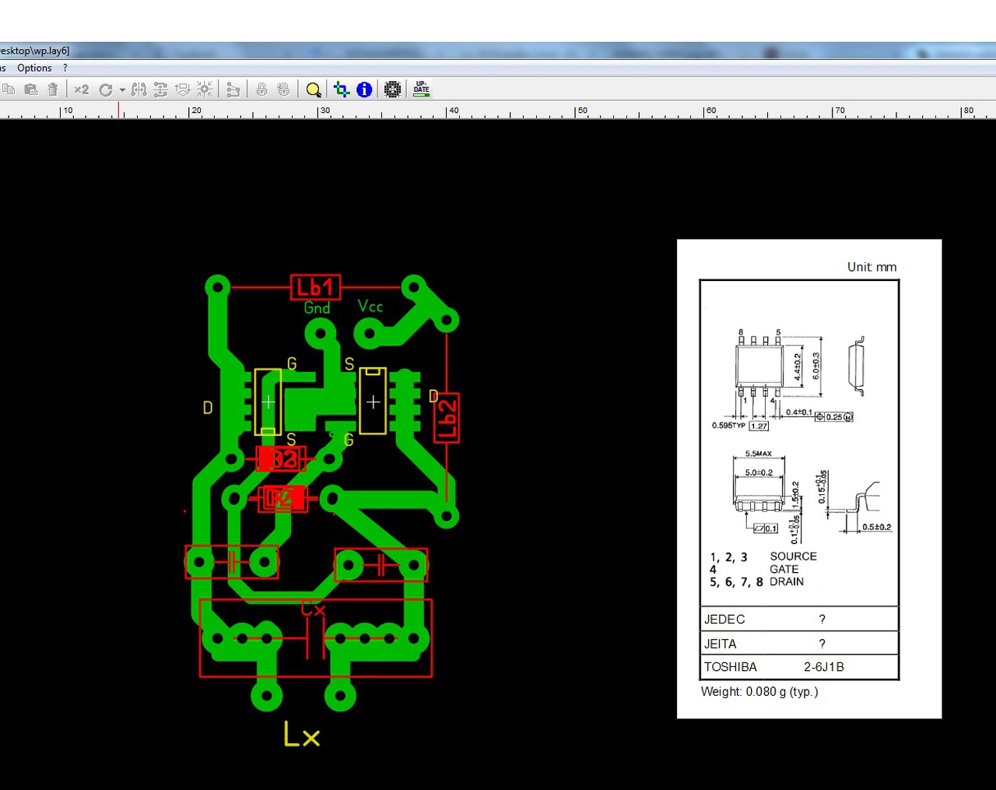Open the Options menu
This screenshot has width=996, height=790.
pos(34,68)
